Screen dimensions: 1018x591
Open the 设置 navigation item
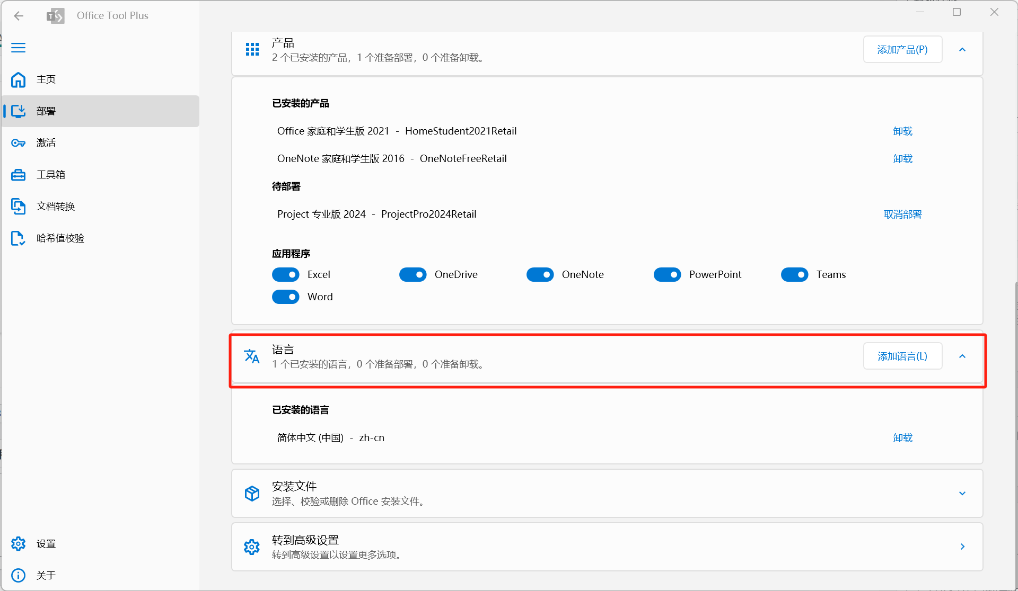click(101, 544)
